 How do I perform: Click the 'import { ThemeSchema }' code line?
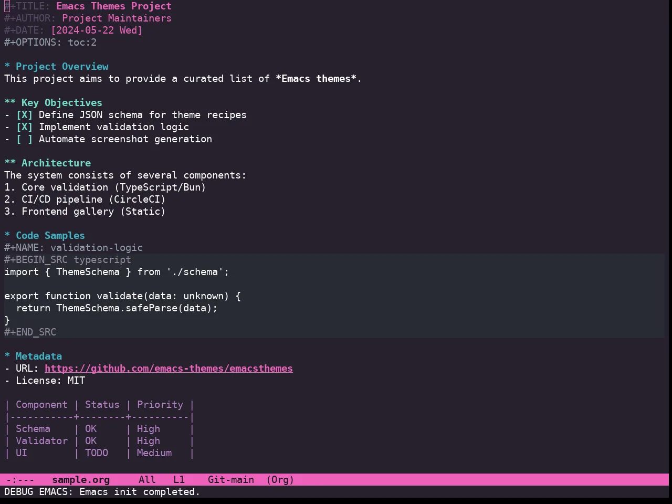[117, 272]
